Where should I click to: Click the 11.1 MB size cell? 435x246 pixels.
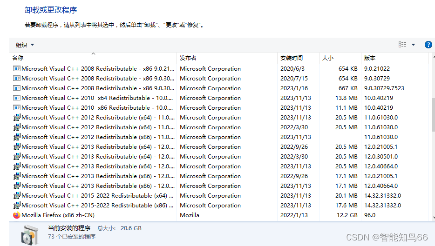pos(346,107)
